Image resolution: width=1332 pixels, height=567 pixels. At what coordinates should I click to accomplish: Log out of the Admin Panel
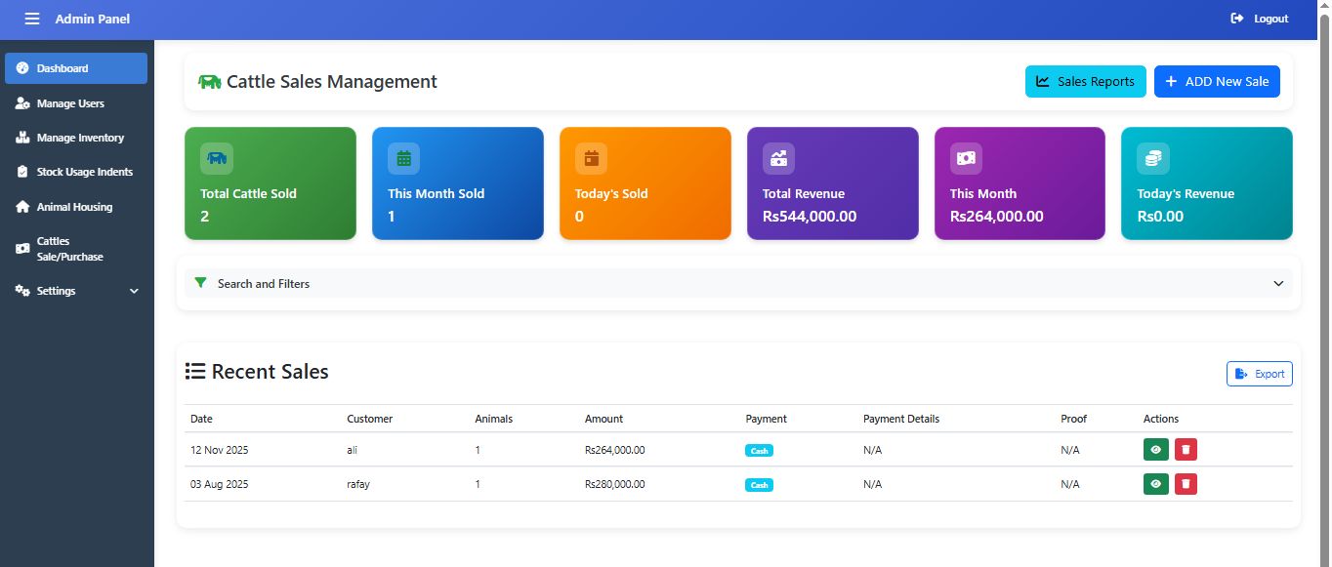[x=1260, y=19]
